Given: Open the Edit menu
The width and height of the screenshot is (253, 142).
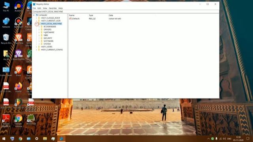Looking at the screenshot, I should [x=39, y=8].
